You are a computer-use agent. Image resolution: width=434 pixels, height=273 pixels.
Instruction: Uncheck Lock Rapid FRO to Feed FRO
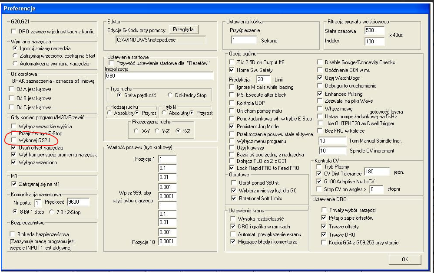232,168
